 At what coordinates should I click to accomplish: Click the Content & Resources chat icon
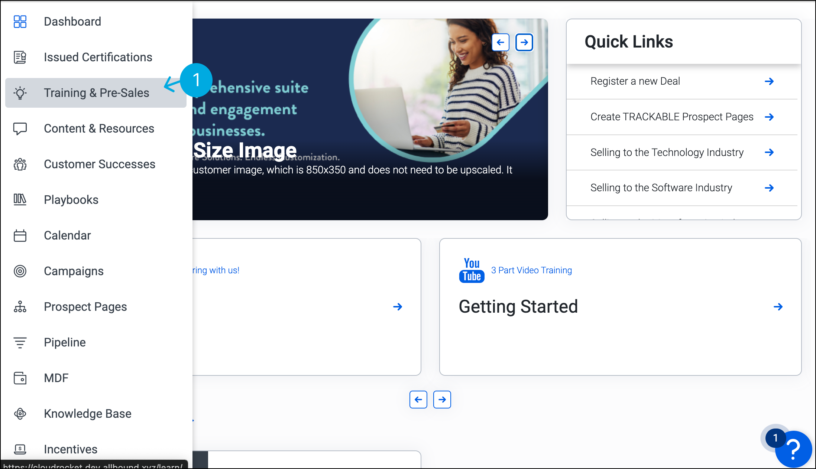tap(20, 128)
